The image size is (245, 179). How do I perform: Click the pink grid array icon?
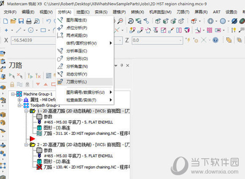coord(209,30)
